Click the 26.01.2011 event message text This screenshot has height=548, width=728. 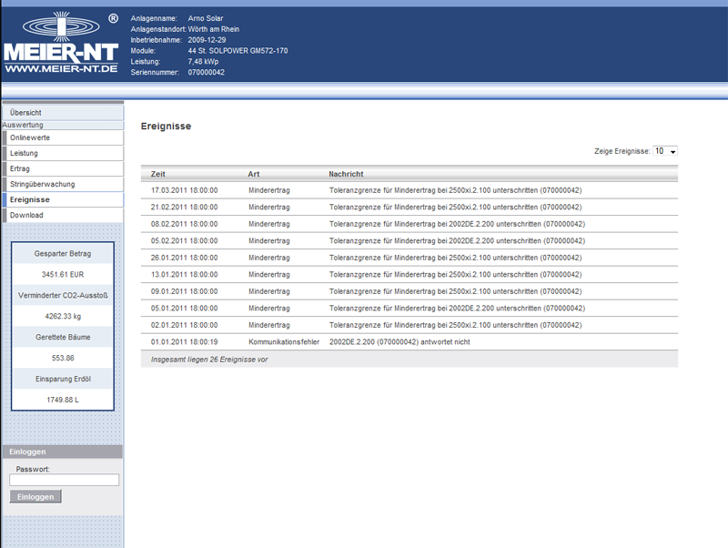tap(456, 258)
